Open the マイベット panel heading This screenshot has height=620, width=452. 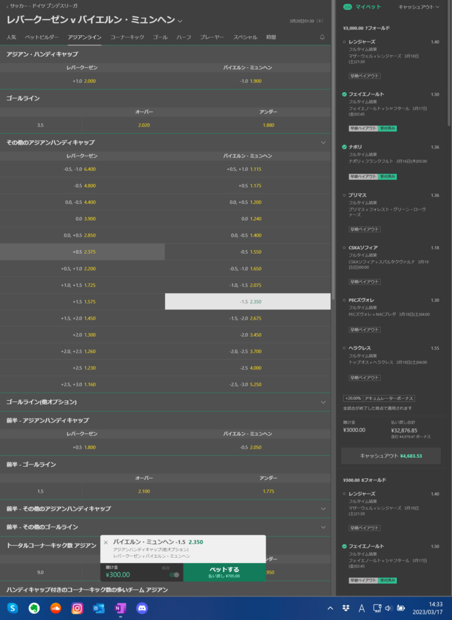[368, 7]
